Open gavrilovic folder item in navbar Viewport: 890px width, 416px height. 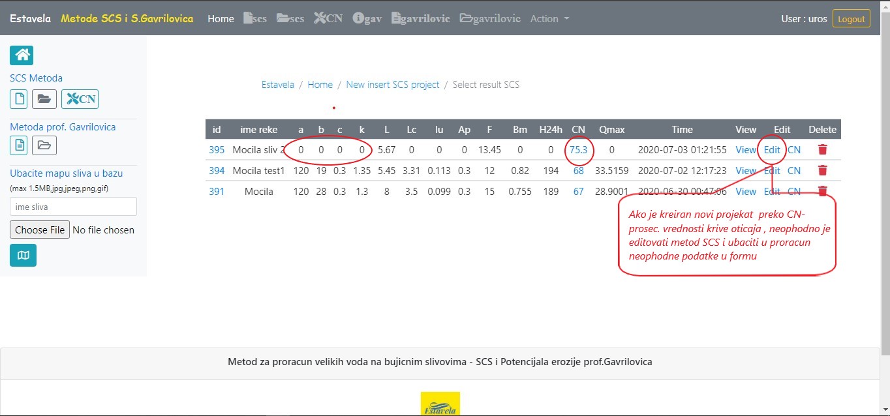[490, 19]
